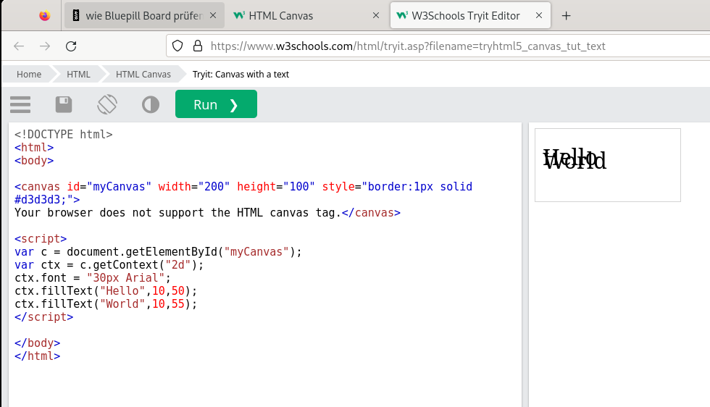Image resolution: width=710 pixels, height=407 pixels.
Task: Click the opening script tag line
Action: point(41,238)
